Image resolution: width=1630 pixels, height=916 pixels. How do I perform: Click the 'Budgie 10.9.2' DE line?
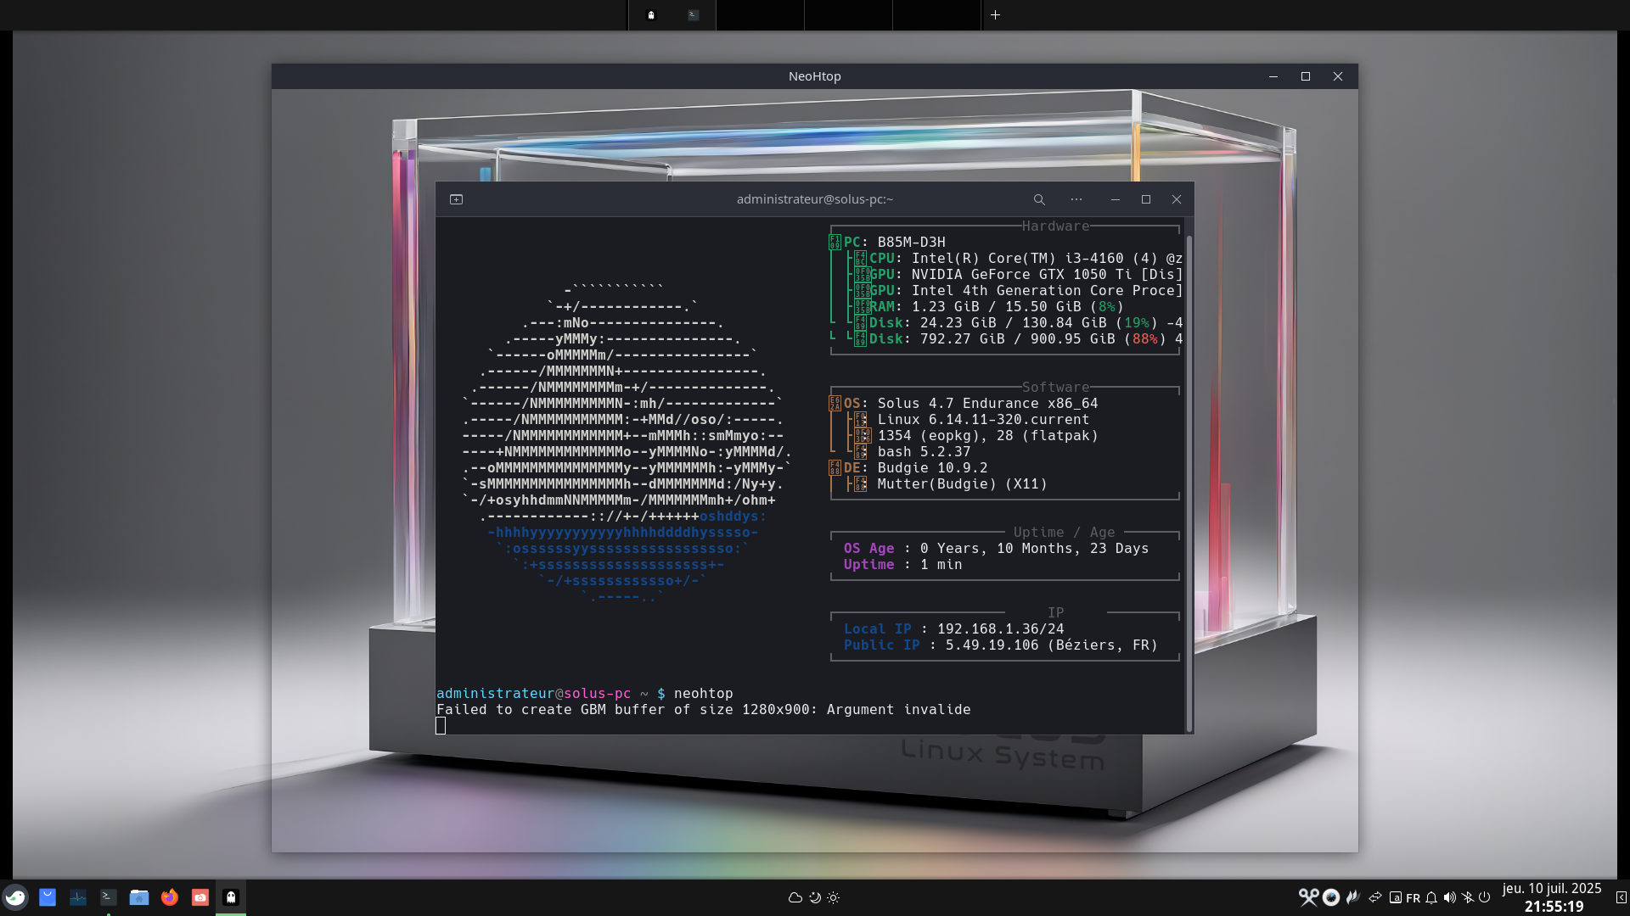coord(908,468)
